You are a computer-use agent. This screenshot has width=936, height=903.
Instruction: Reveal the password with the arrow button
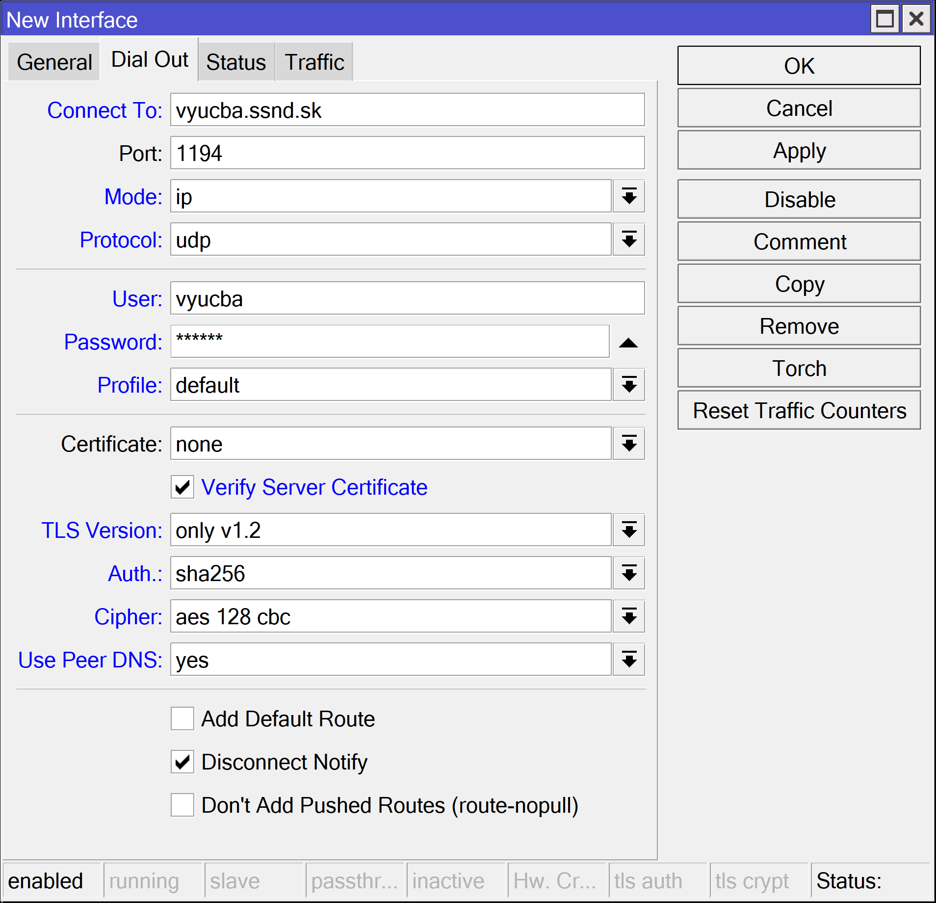coord(628,342)
